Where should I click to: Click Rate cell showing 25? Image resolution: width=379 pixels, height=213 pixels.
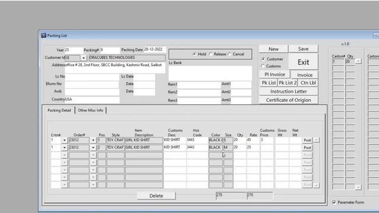(253, 147)
